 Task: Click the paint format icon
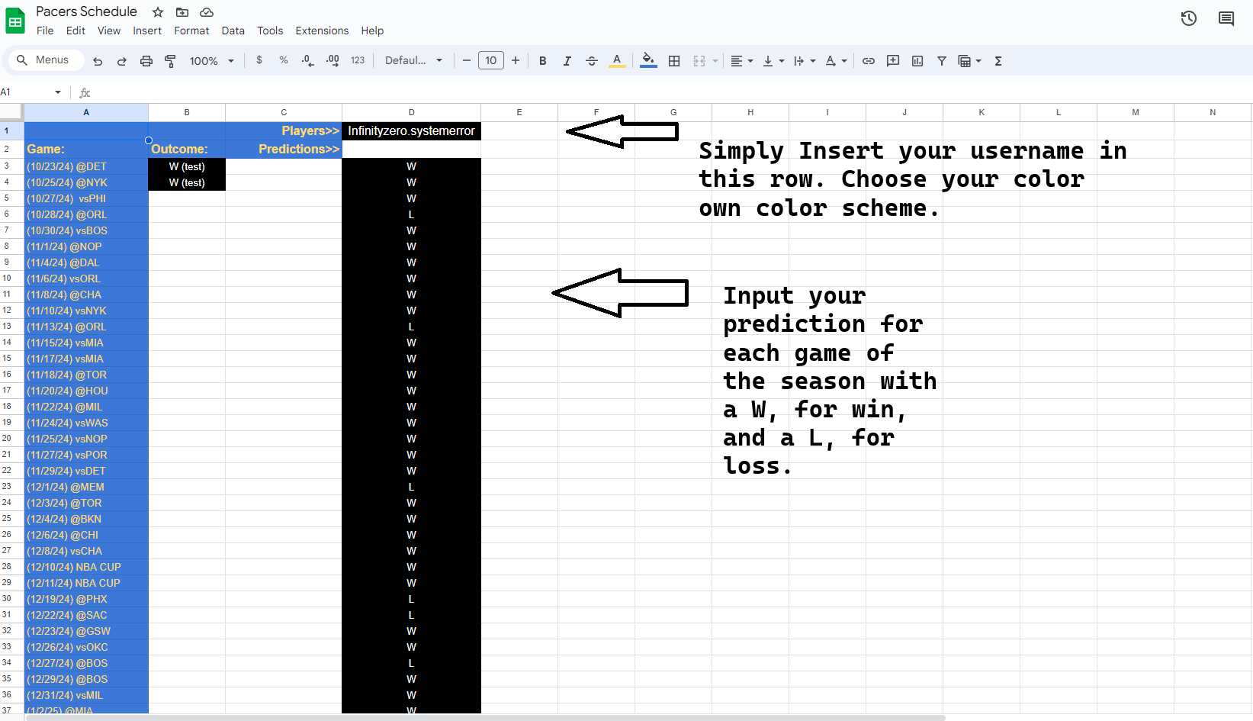point(171,61)
